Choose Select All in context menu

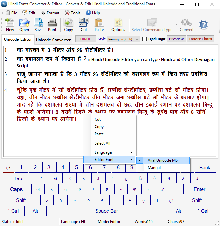(109, 143)
